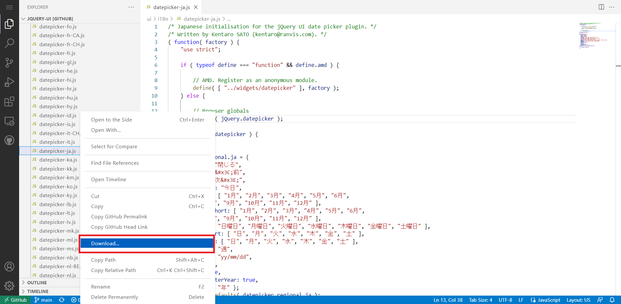Open editor More Actions ellipsis

point(612,7)
